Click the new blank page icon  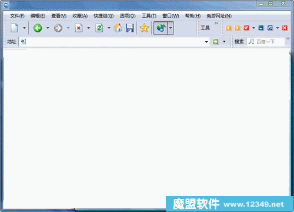tap(14, 28)
